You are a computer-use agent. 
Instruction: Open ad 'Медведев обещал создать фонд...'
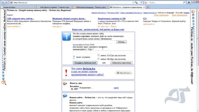pos(69,19)
